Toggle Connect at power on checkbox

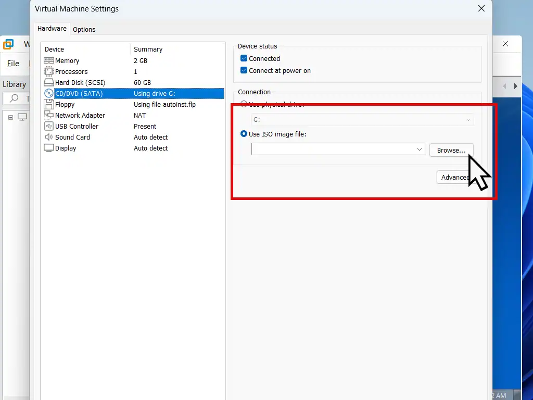[244, 71]
